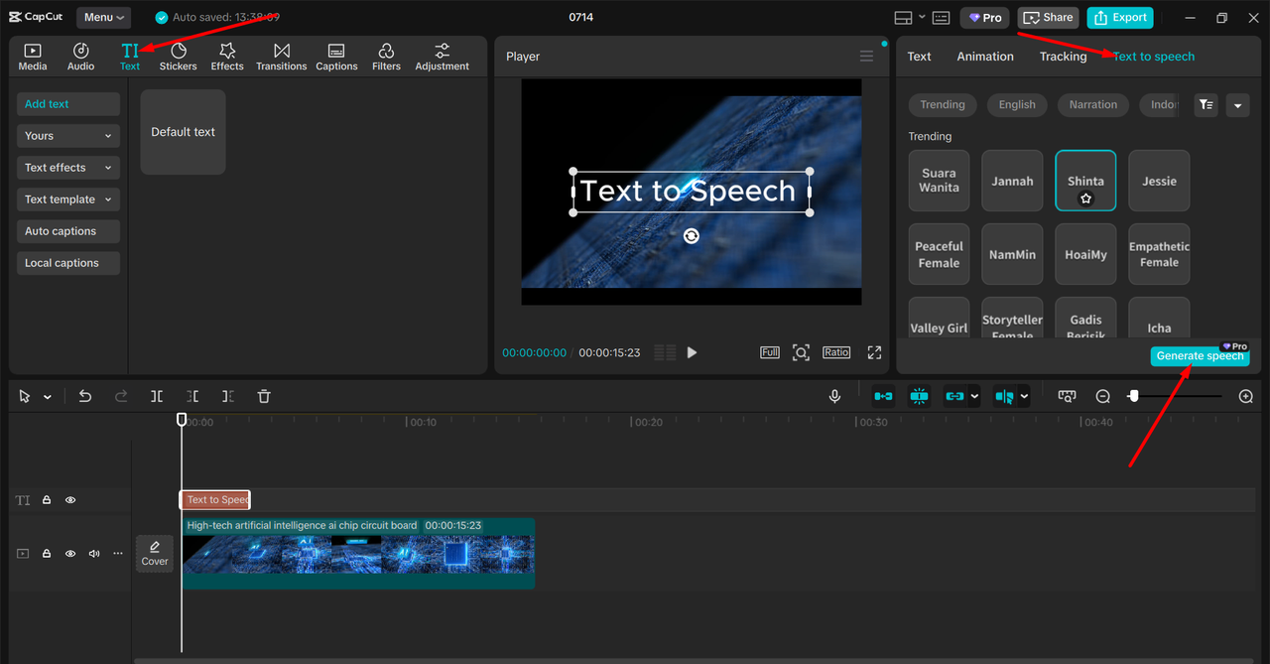The width and height of the screenshot is (1270, 664).
Task: Switch to the Text tab in inspector
Action: (x=920, y=57)
